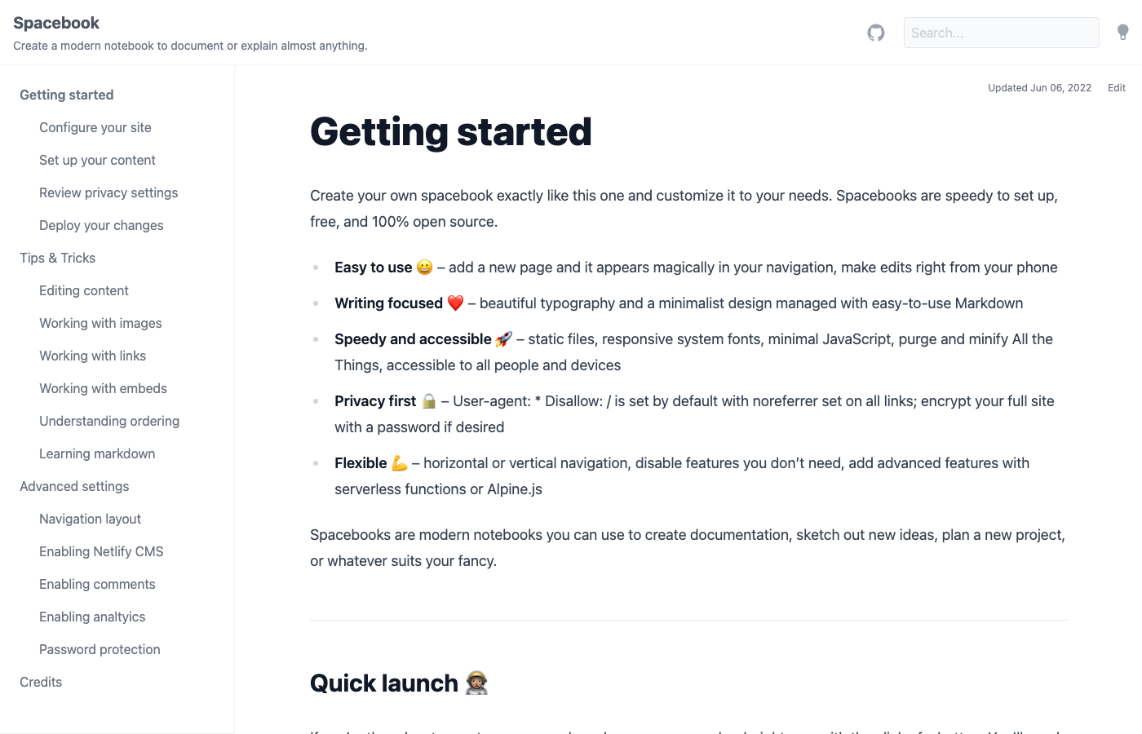Click the Search input field
The width and height of the screenshot is (1142, 734).
pyautogui.click(x=1001, y=33)
